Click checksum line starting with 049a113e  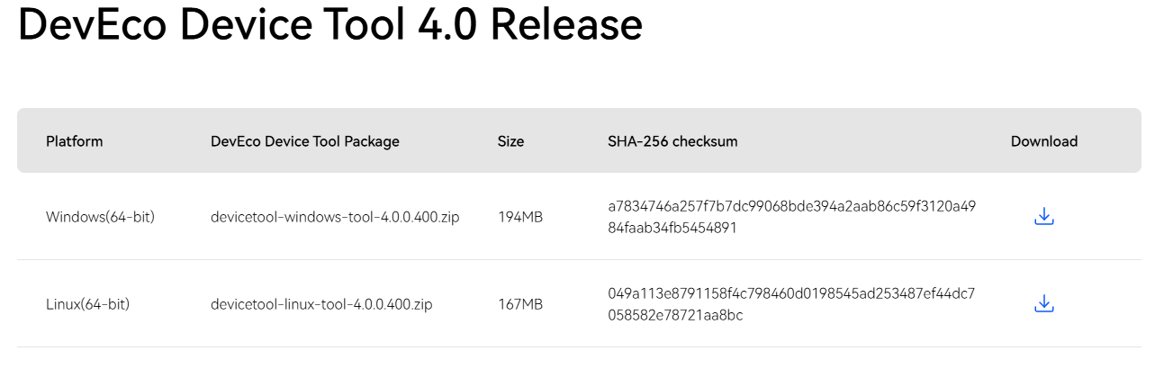[792, 292]
